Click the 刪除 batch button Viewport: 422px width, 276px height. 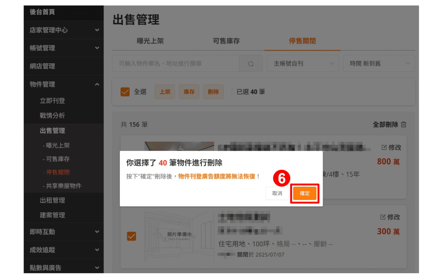click(213, 92)
